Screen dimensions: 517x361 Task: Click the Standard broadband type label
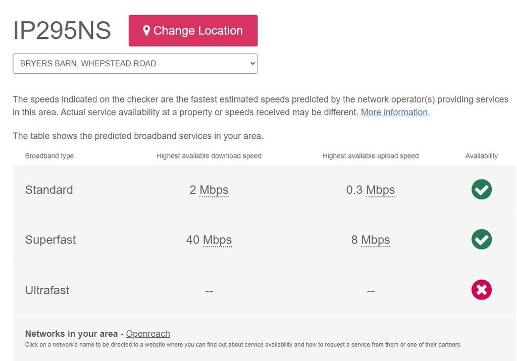[x=49, y=189]
